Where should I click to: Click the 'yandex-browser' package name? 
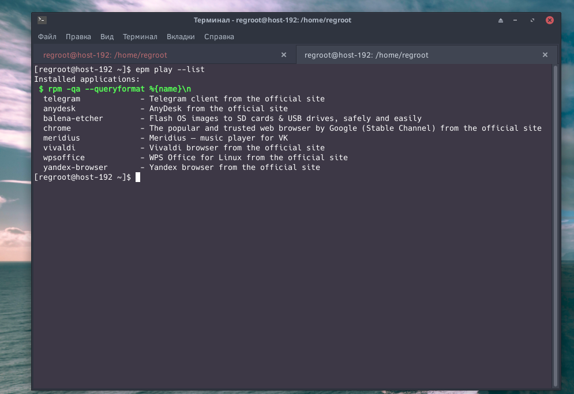click(76, 168)
